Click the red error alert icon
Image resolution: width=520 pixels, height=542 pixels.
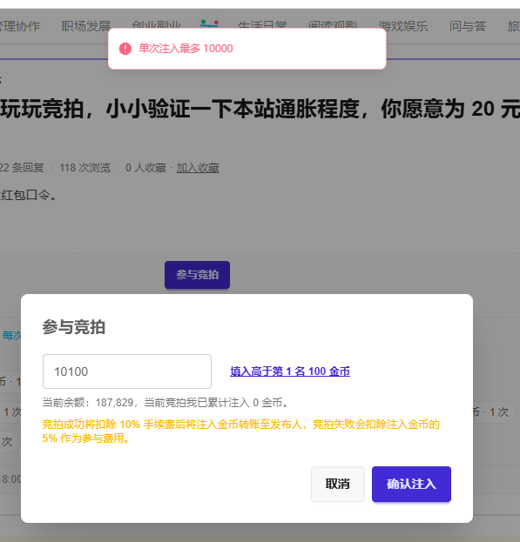125,49
